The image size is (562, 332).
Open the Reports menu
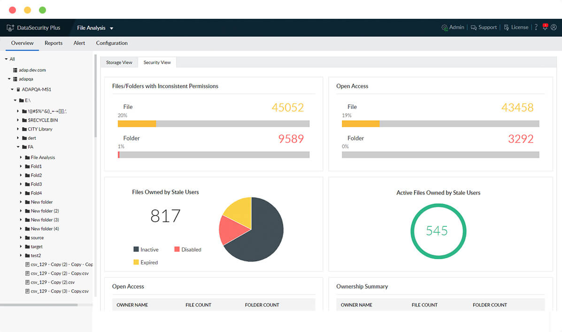54,43
